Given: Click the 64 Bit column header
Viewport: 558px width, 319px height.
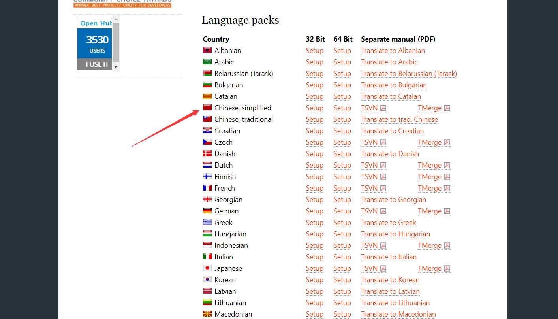Looking at the screenshot, I should point(343,39).
